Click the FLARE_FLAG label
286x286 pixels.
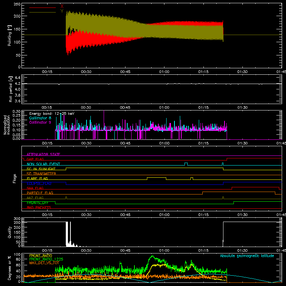point(37,178)
